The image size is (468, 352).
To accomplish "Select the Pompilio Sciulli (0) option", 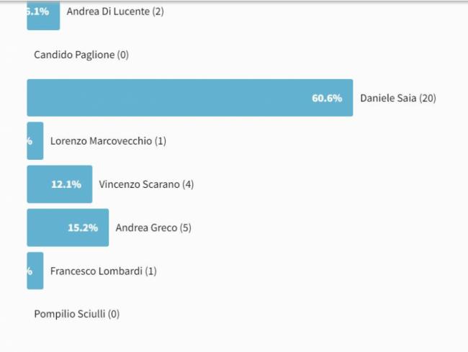I will [77, 314].
